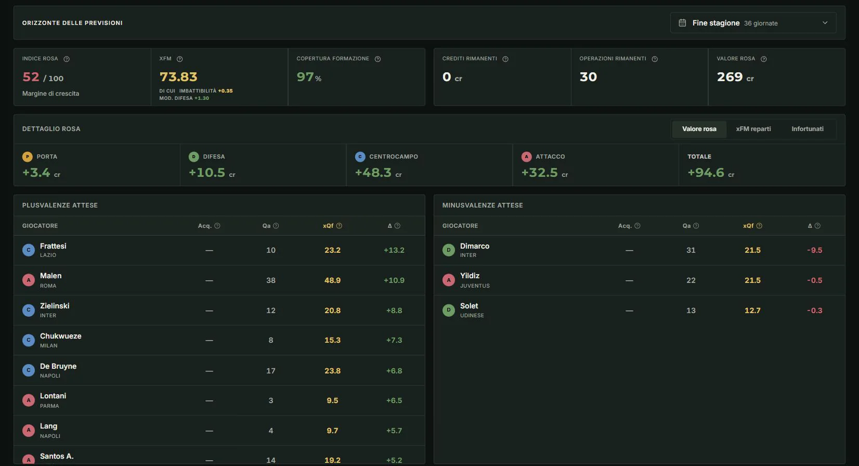Click the GIOCATORE header in Plusvalenze Attese

[40, 226]
